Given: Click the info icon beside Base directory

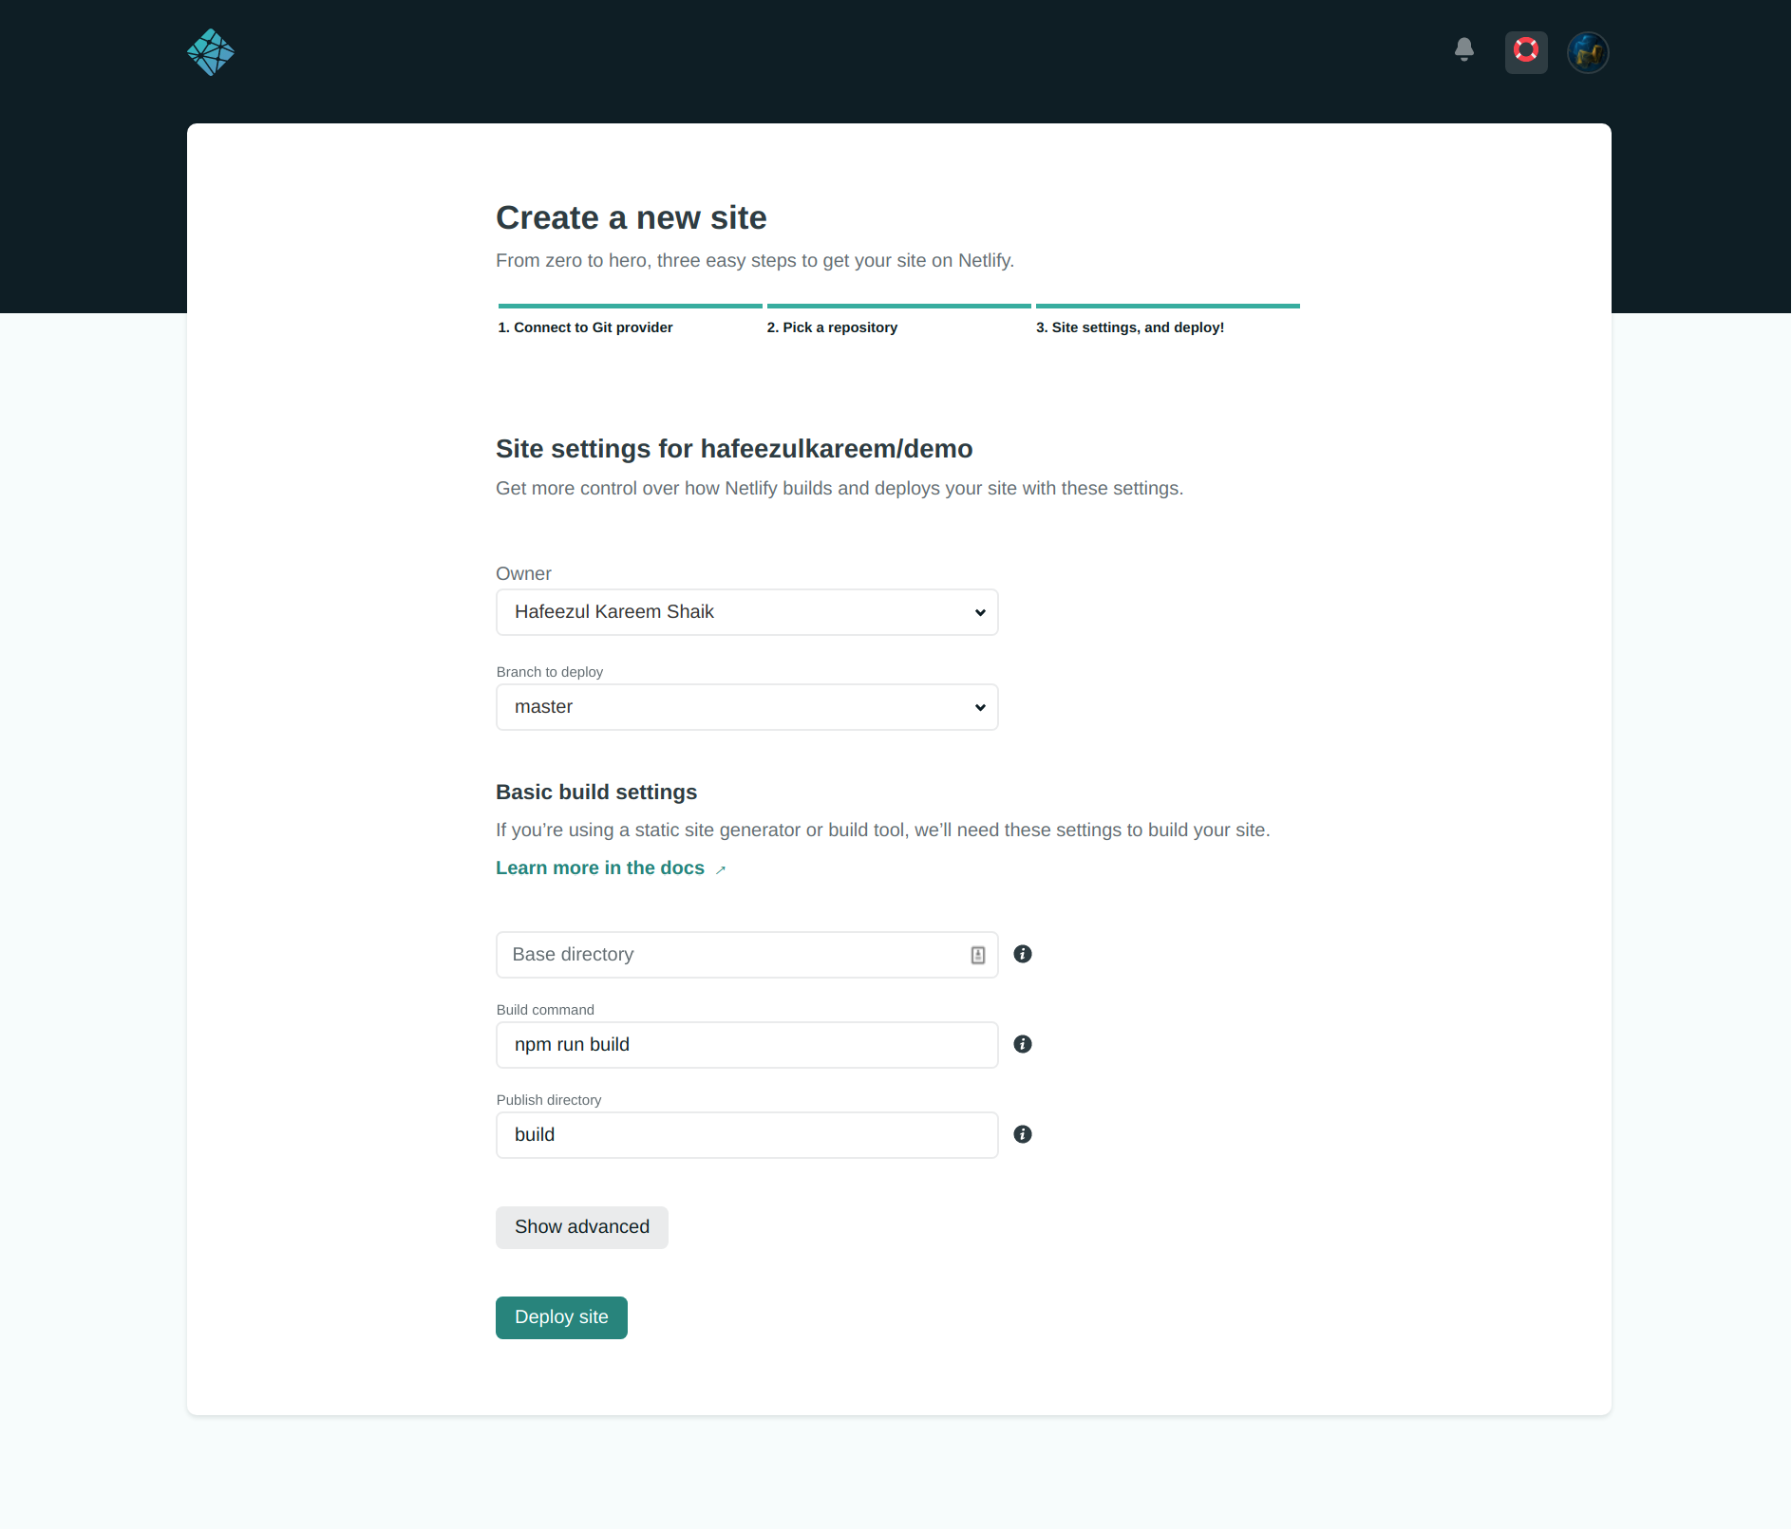Looking at the screenshot, I should pyautogui.click(x=1023, y=954).
